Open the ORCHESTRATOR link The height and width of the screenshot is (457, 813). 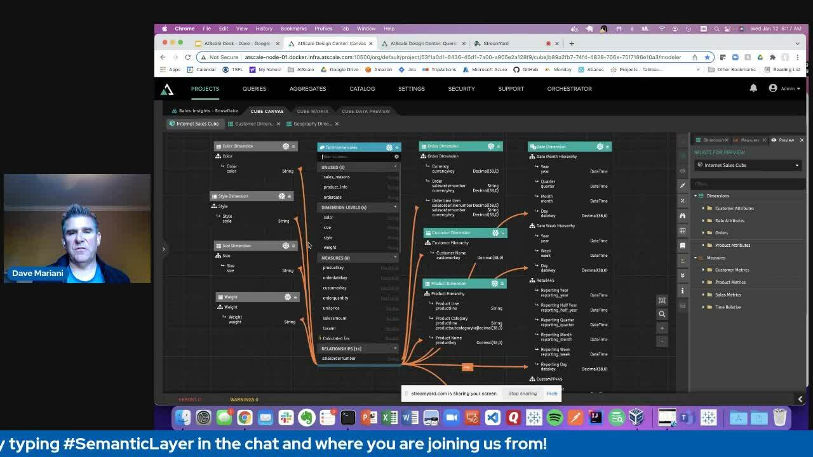pyautogui.click(x=569, y=89)
